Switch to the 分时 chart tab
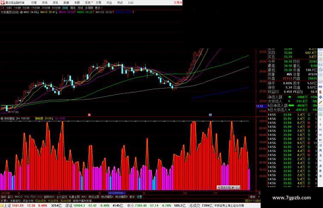 pyautogui.click(x=9, y=8)
